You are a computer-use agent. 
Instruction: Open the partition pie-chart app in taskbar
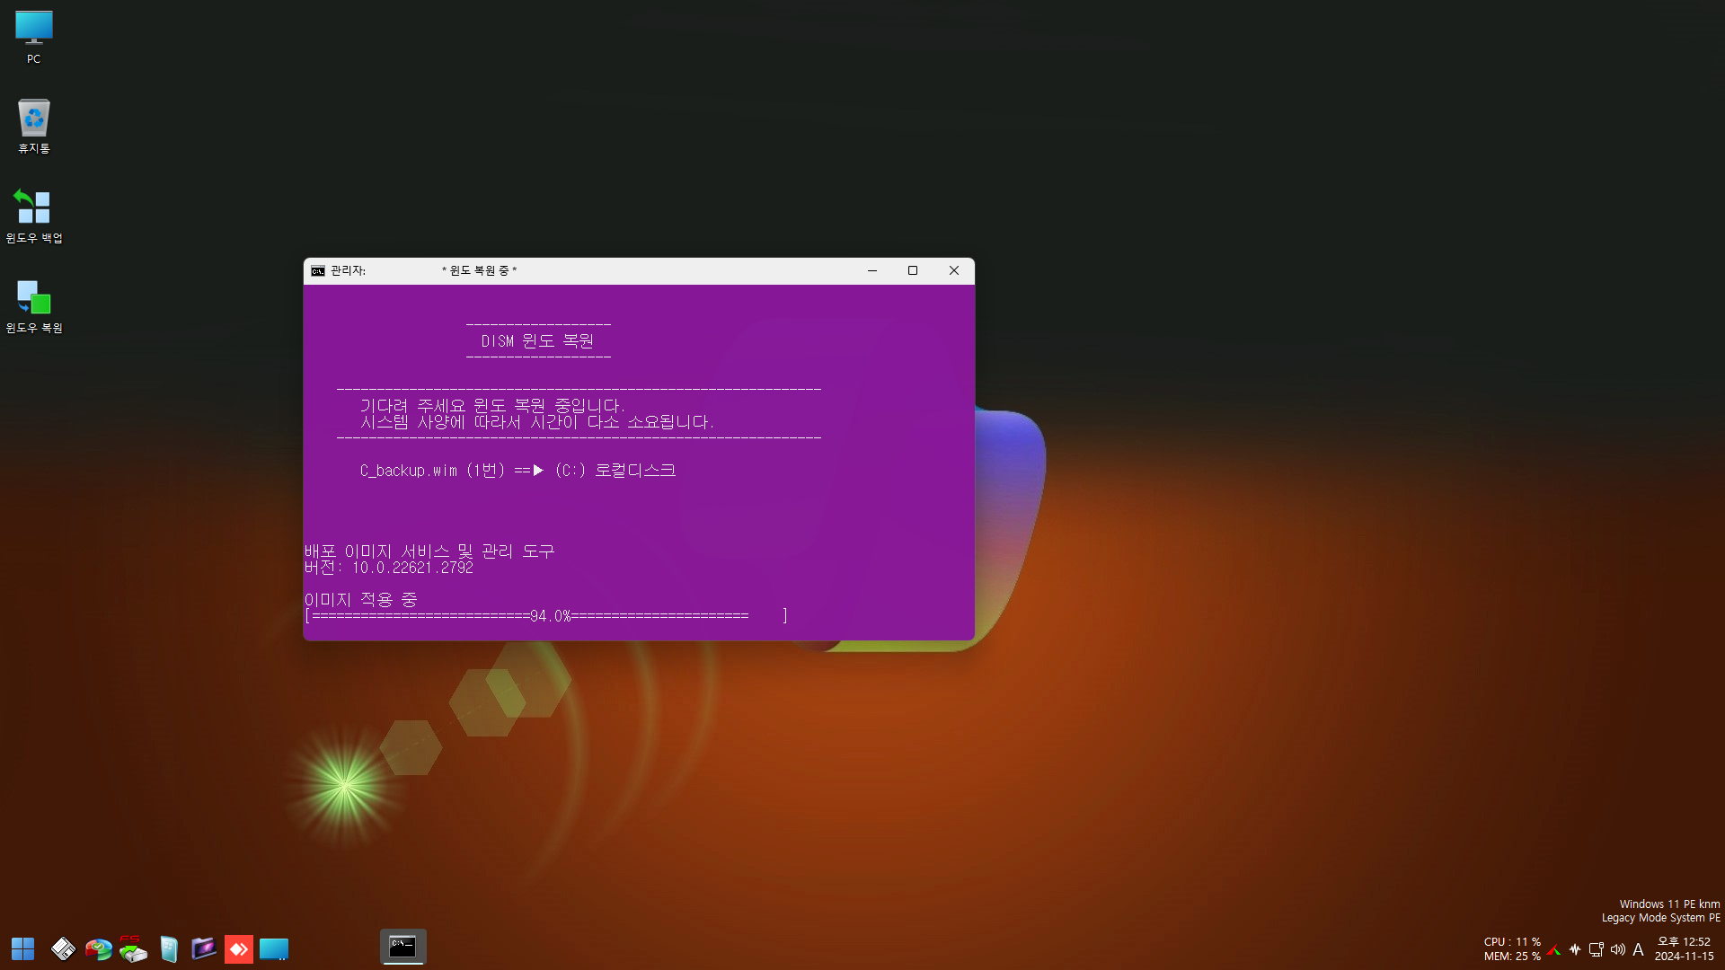[98, 948]
